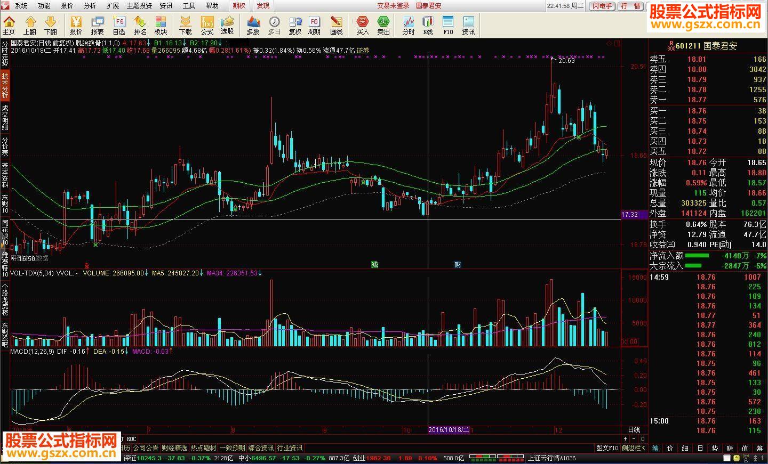Click the 下翻 page-down arrow icon
Image resolution: width=768 pixels, height=464 pixels.
[51, 25]
